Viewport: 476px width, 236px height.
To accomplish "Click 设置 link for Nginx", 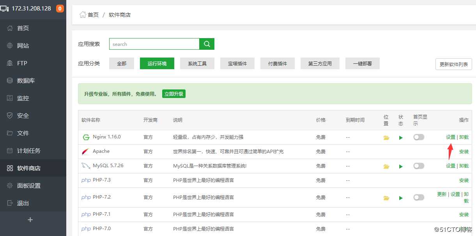I will tap(451, 137).
